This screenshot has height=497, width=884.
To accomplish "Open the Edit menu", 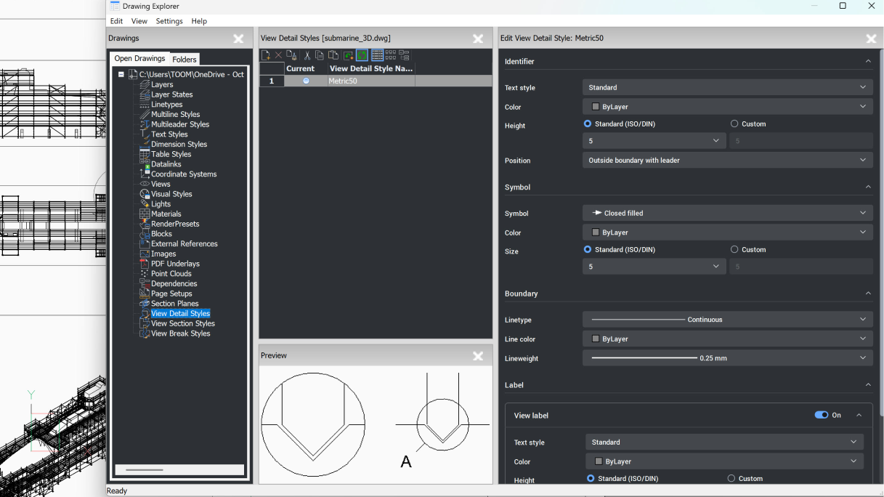I will (x=116, y=21).
